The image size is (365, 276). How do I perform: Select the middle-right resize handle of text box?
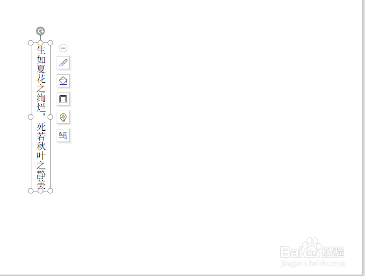click(x=50, y=117)
